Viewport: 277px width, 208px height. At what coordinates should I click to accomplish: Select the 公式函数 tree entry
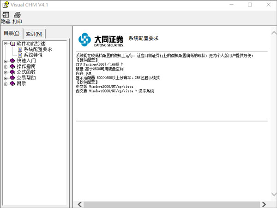pyautogui.click(x=26, y=72)
